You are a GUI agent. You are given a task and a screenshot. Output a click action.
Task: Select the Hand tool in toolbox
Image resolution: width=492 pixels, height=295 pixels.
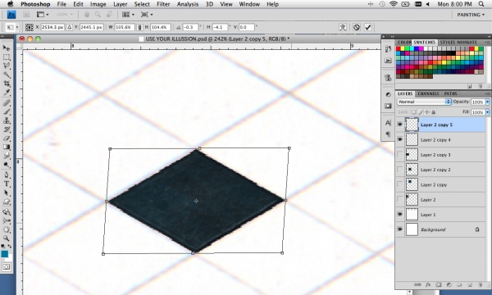click(7, 229)
